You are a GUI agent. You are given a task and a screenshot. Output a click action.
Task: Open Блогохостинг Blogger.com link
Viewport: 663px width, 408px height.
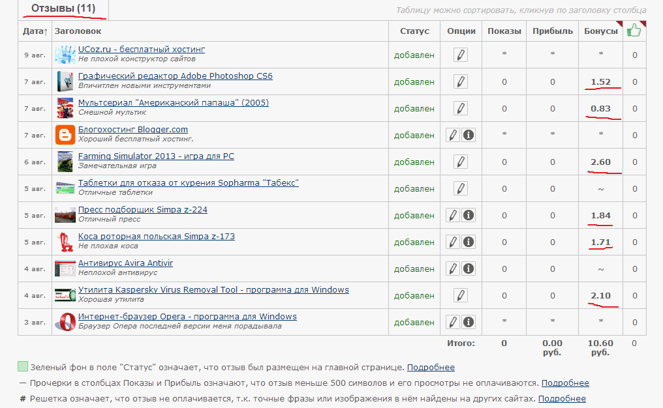tap(132, 130)
